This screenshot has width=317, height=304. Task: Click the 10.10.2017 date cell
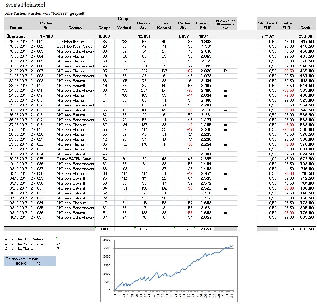click(x=17, y=217)
